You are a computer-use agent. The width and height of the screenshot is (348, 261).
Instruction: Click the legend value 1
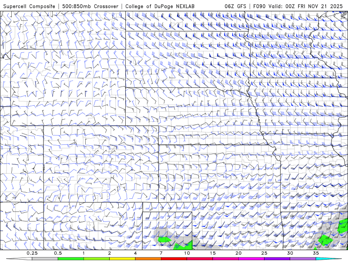(x=84, y=253)
